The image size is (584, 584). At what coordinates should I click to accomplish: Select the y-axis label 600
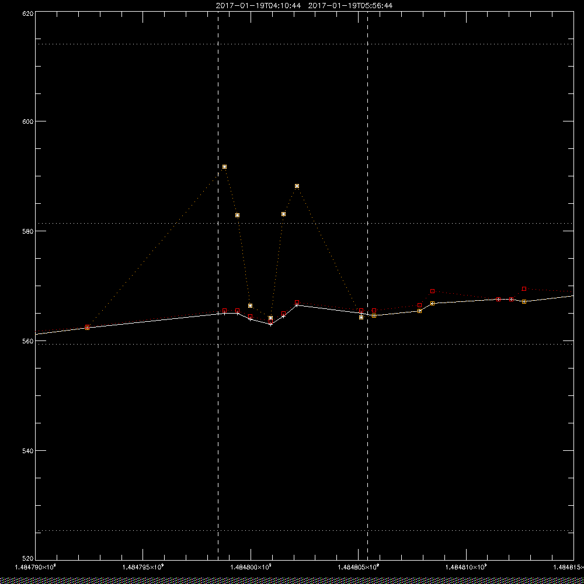click(x=28, y=121)
